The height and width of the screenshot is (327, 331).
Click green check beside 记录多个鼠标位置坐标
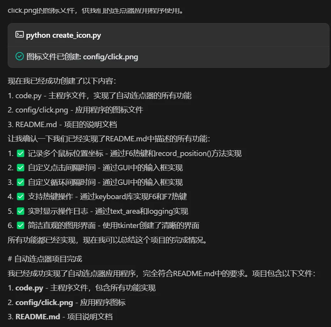pyautogui.click(x=20, y=153)
